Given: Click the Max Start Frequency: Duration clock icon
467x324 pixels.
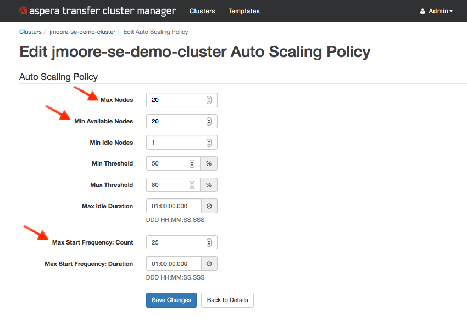Looking at the screenshot, I should (x=209, y=264).
